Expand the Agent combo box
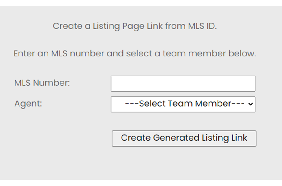 coord(183,104)
